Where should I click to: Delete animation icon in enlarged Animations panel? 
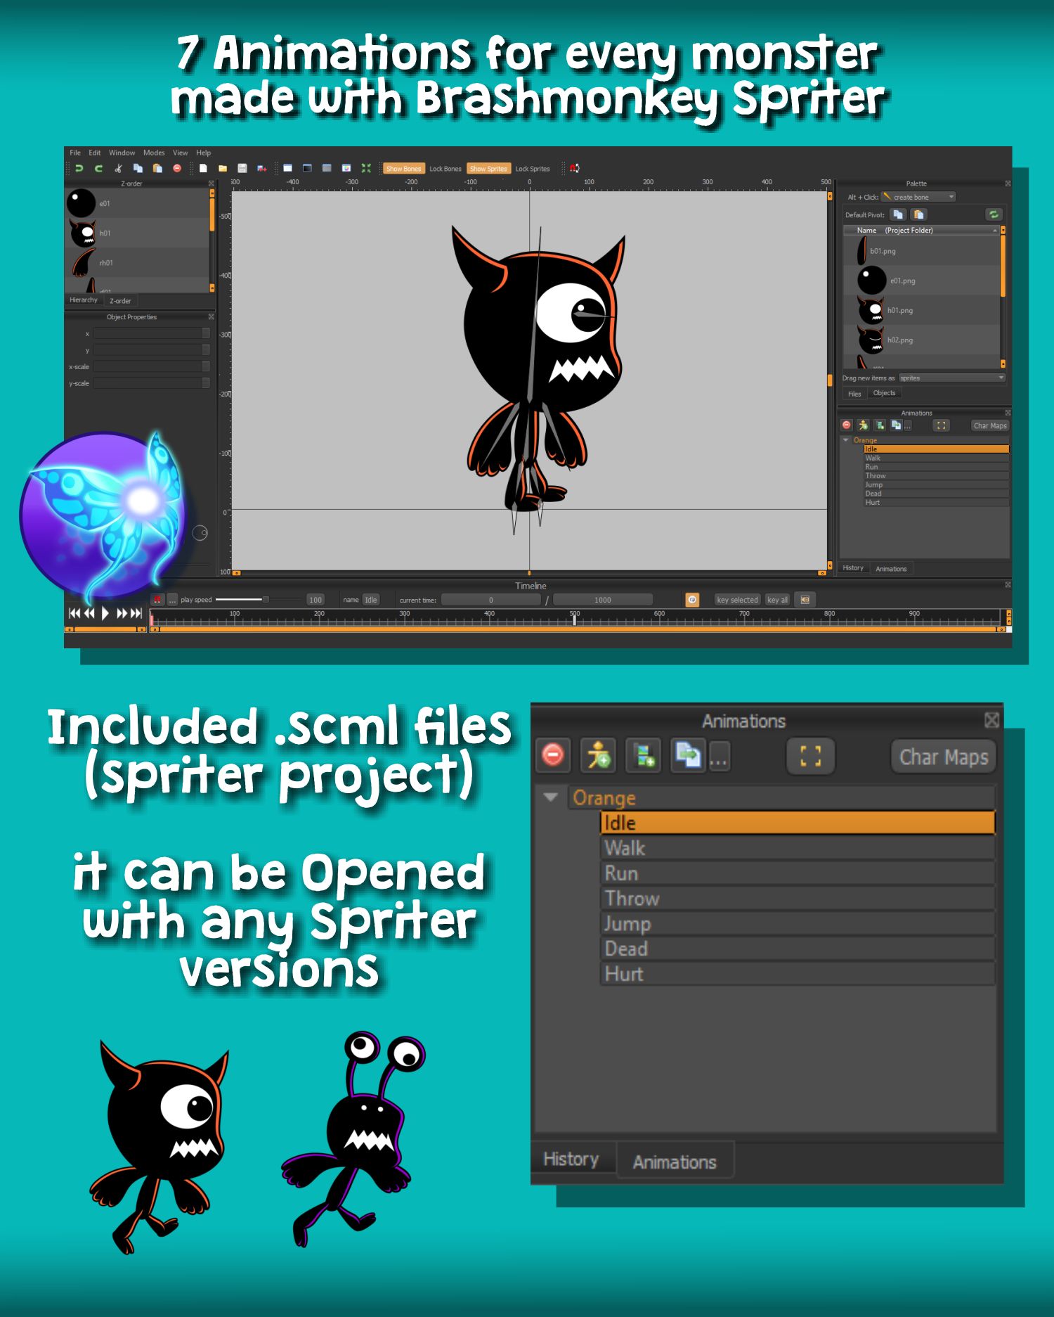[x=553, y=756]
